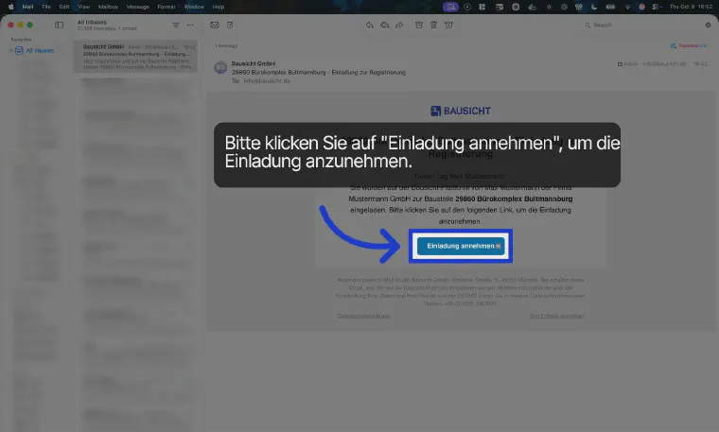Viewport: 719px width, 432px height.
Task: Open Control Center in menu bar
Action: pyautogui.click(x=657, y=7)
